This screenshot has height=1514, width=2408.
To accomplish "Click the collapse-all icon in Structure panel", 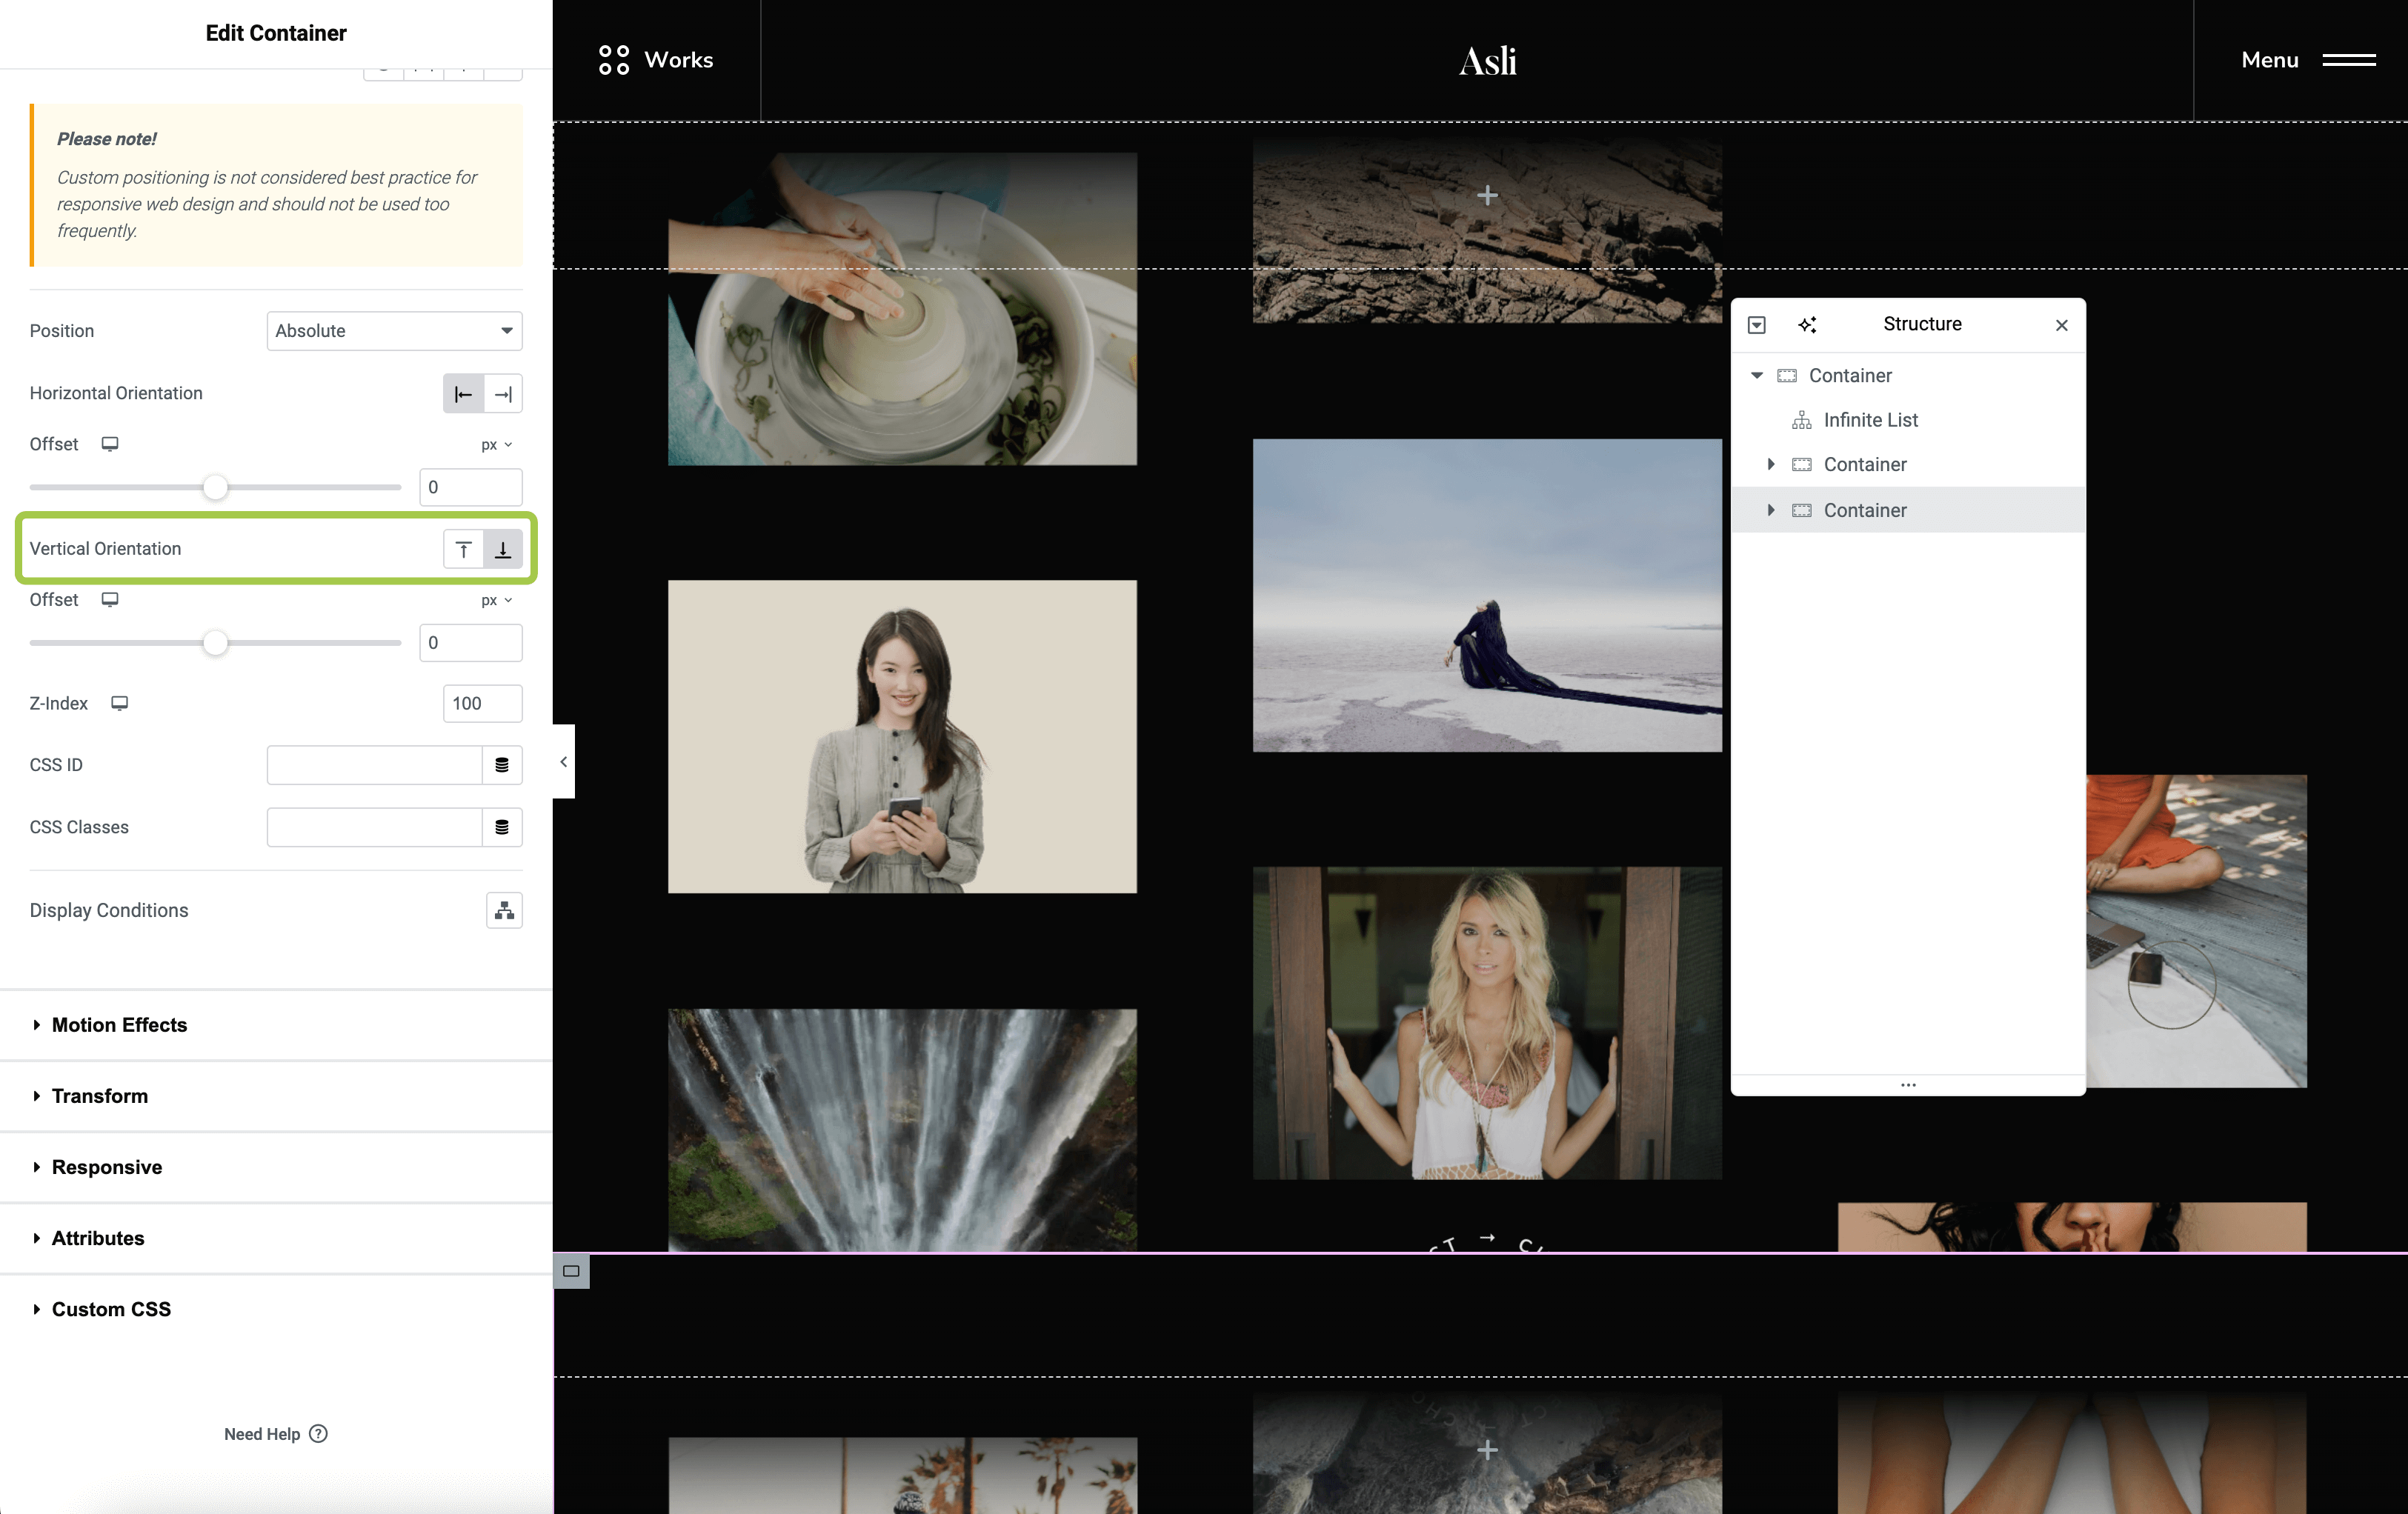I will point(1757,325).
